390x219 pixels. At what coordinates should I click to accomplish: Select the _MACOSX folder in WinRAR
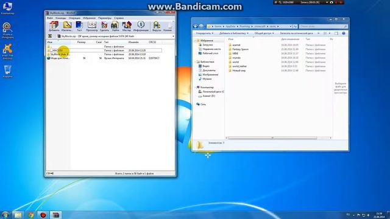pos(104,50)
